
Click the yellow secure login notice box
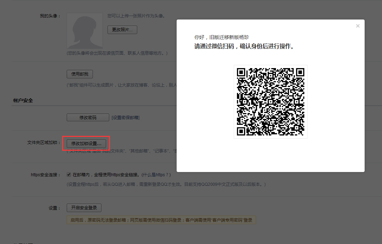pos(161,220)
